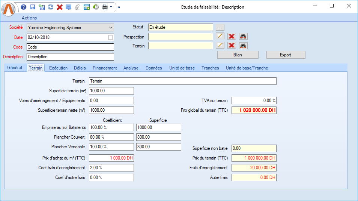
Task: Click the Bilan button
Action: [x=238, y=55]
